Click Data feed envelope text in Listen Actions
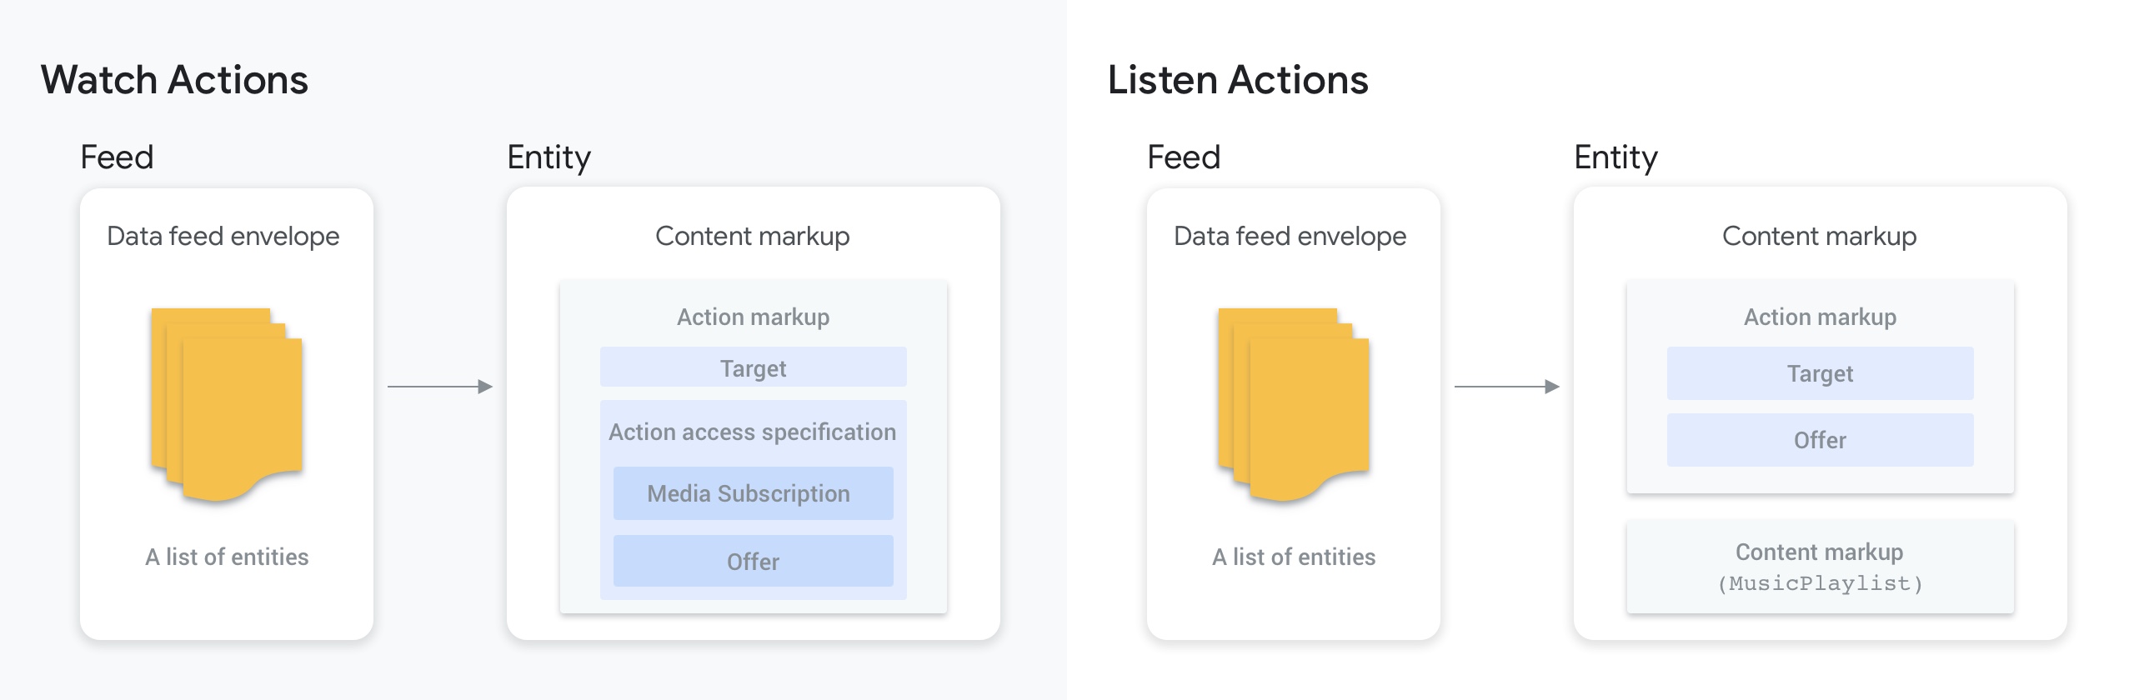The width and height of the screenshot is (2134, 700). point(1290,236)
